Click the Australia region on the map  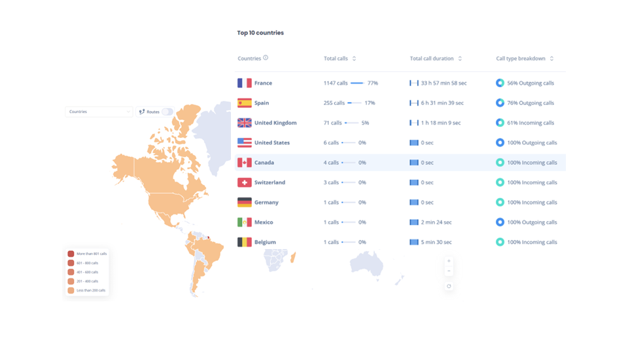coord(366,263)
